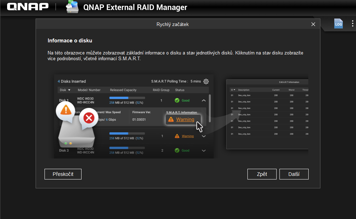Expand the Disk 2 row details chevron
The height and width of the screenshot is (219, 356).
tap(204, 136)
